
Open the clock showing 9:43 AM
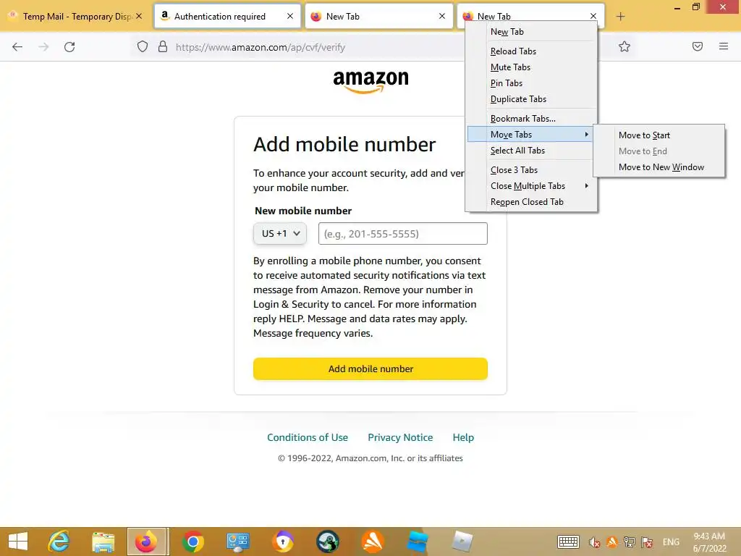tap(709, 542)
